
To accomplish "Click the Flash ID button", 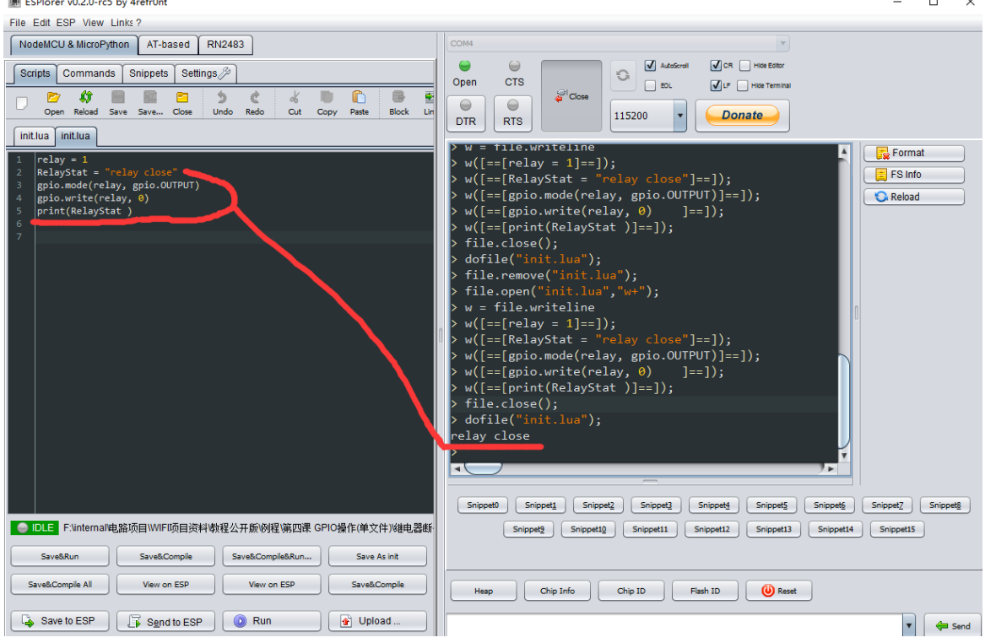I will (705, 591).
